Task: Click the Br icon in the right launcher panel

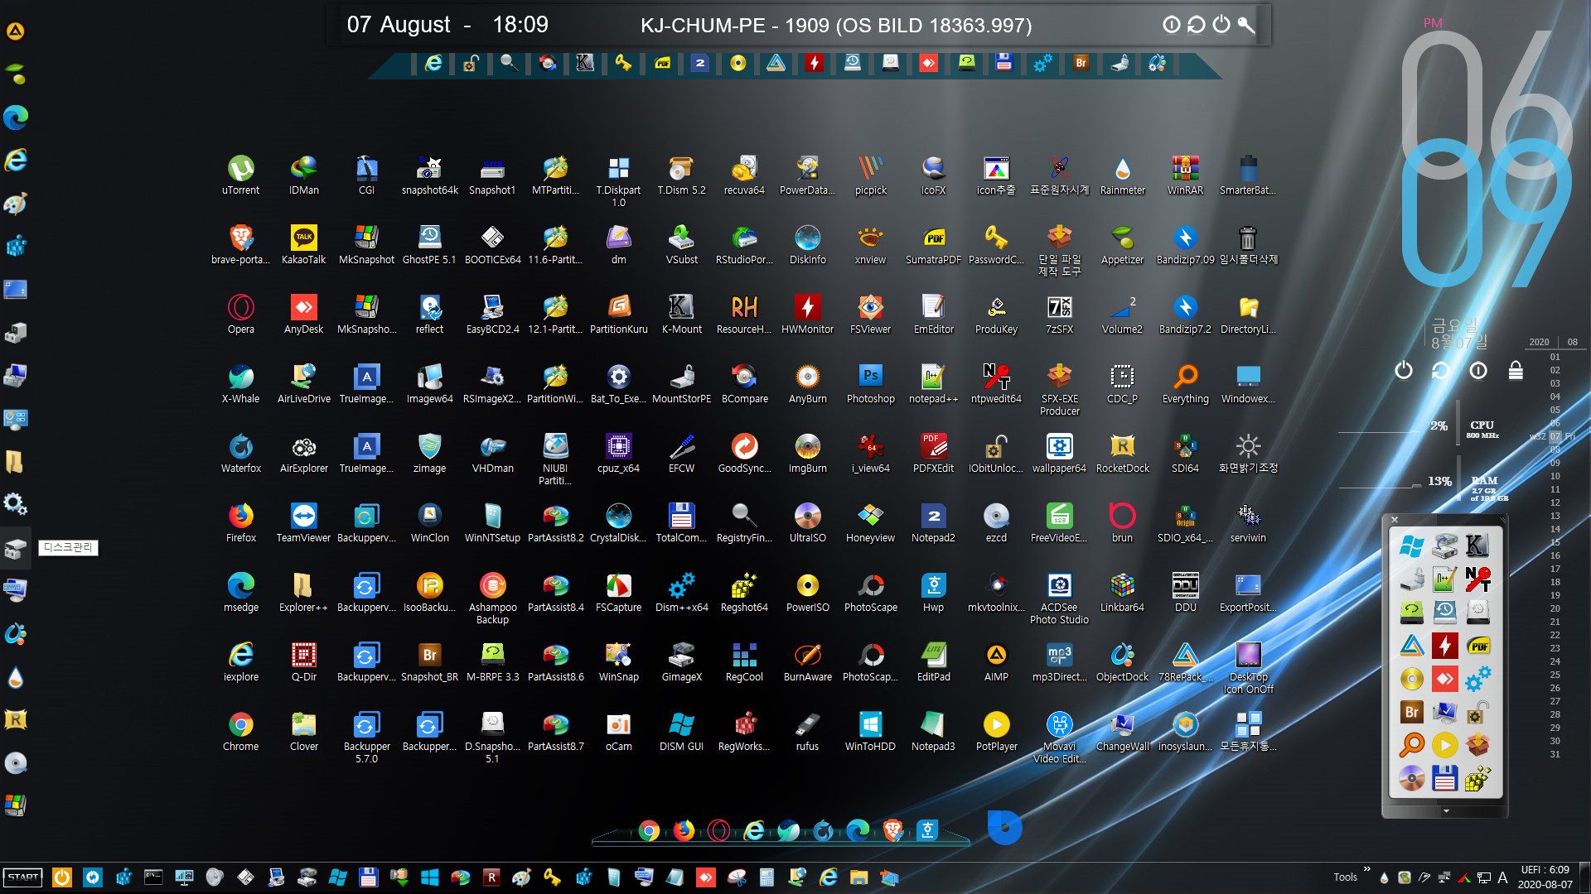Action: [1411, 712]
